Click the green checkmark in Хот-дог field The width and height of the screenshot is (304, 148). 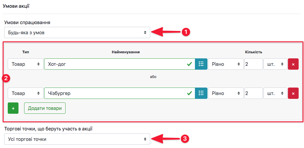tap(189, 64)
